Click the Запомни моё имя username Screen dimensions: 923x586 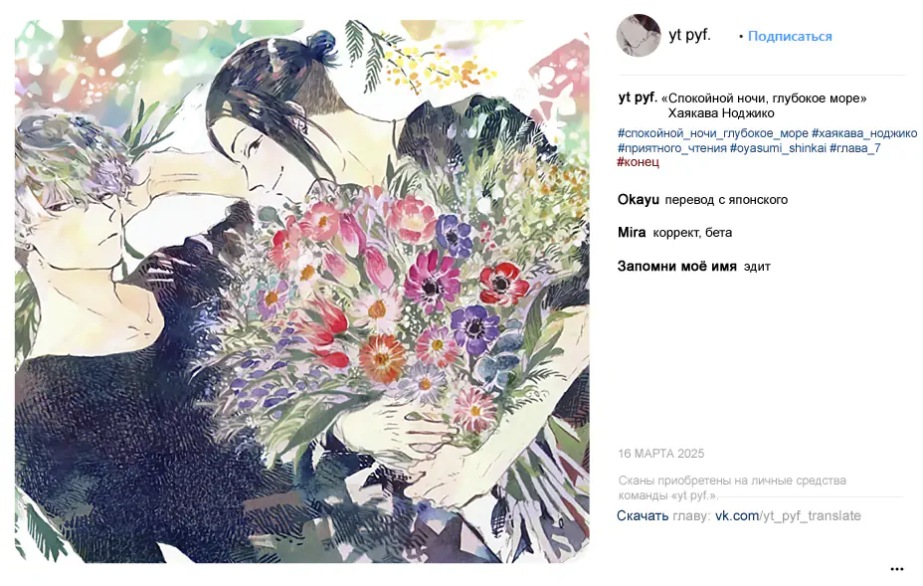(x=677, y=267)
